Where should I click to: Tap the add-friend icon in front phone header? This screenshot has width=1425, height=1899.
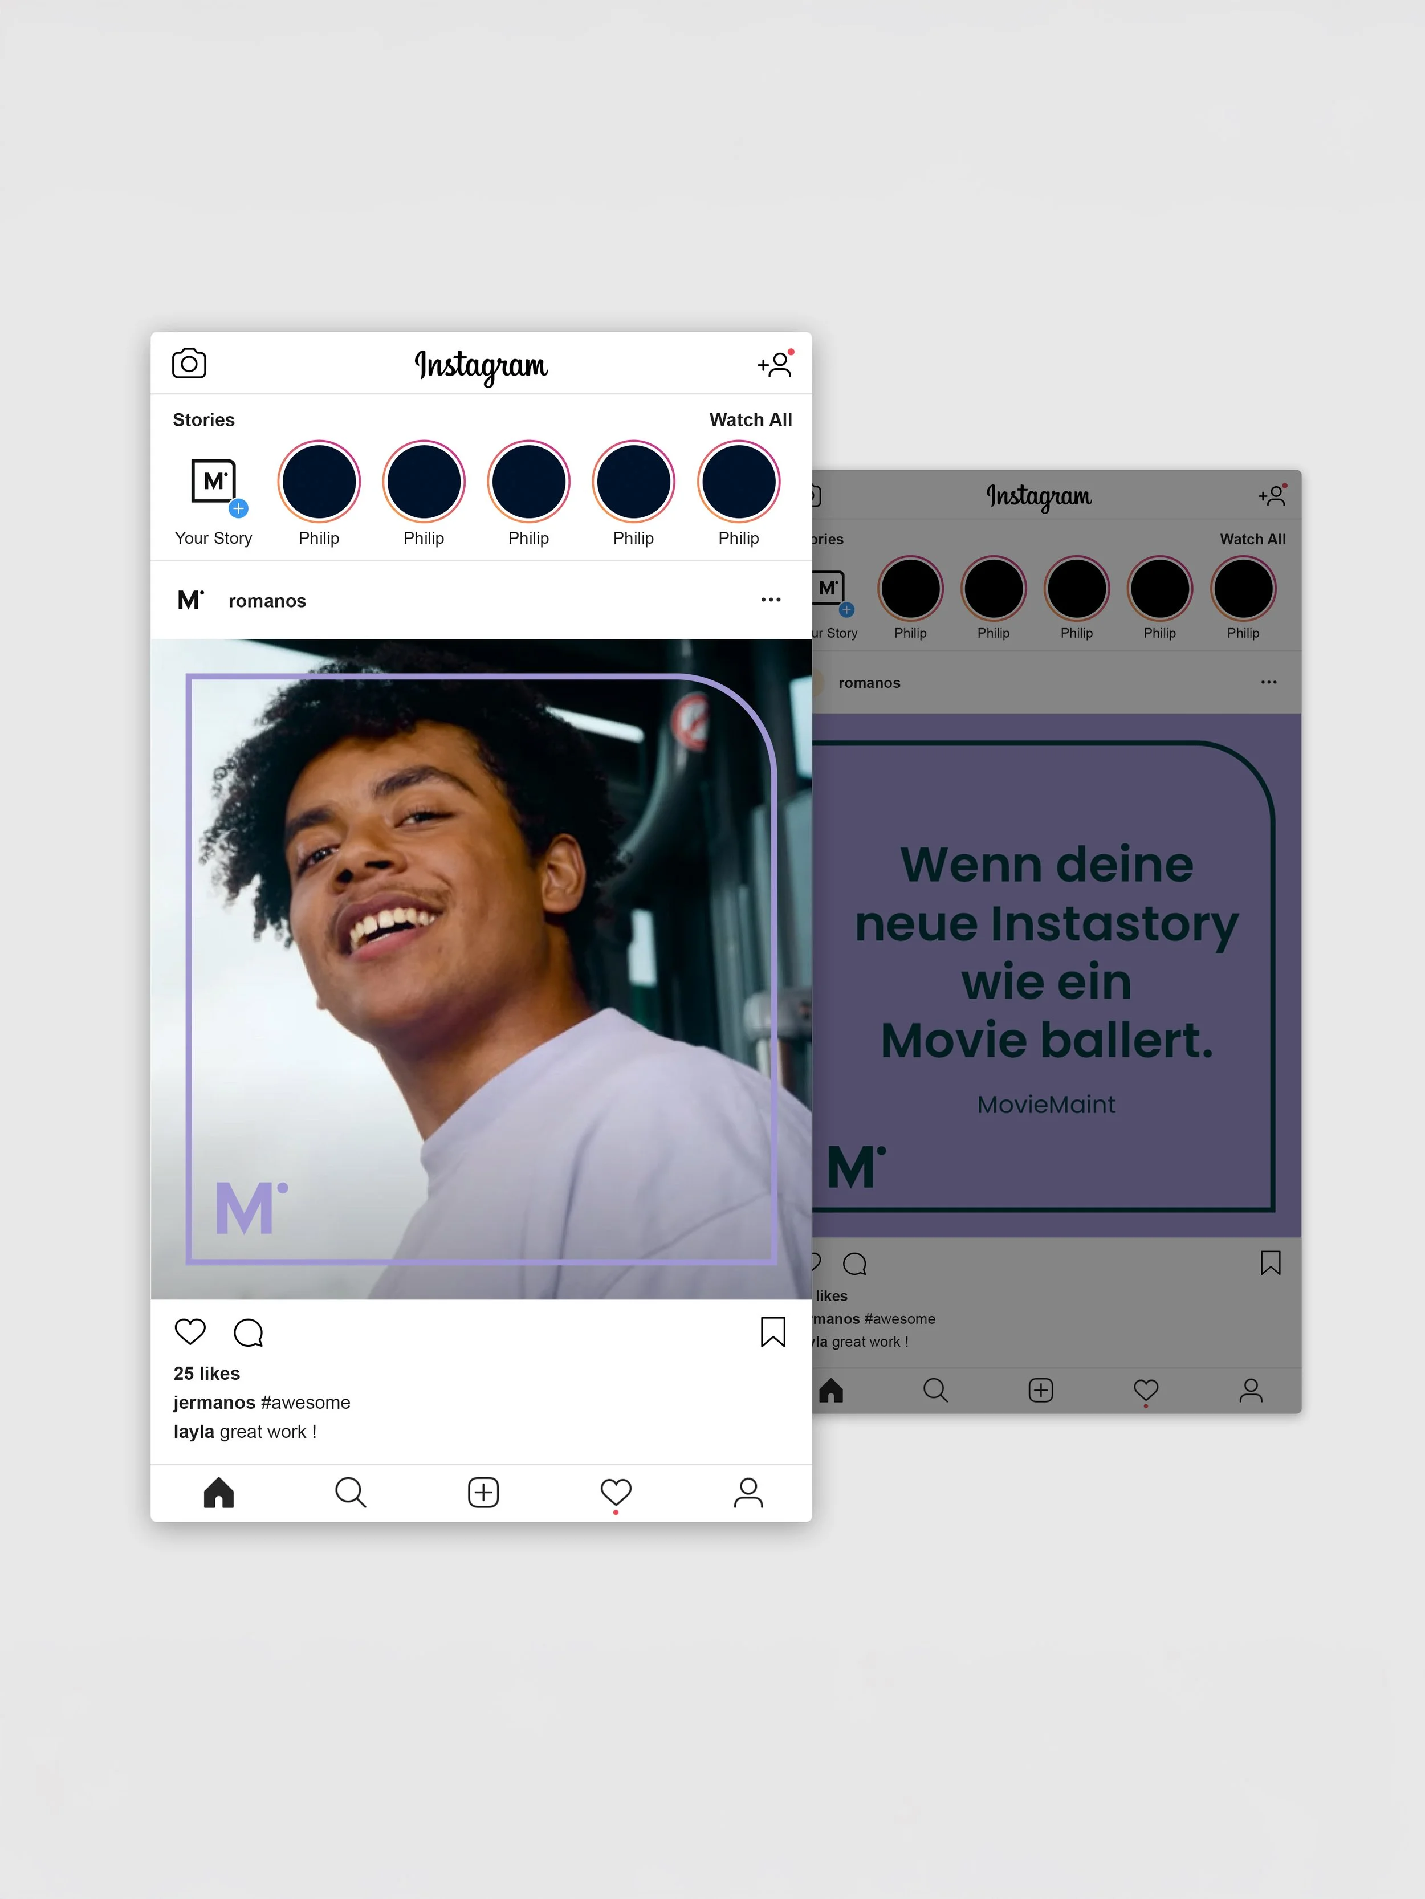tap(775, 364)
